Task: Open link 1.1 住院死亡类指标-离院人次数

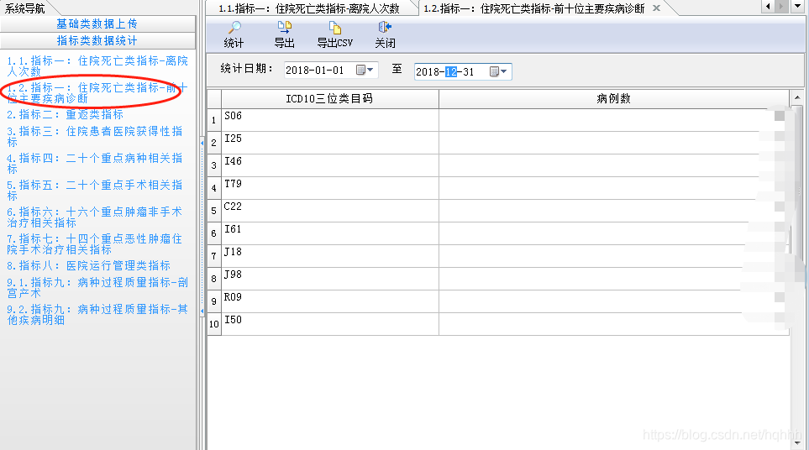Action: point(97,66)
